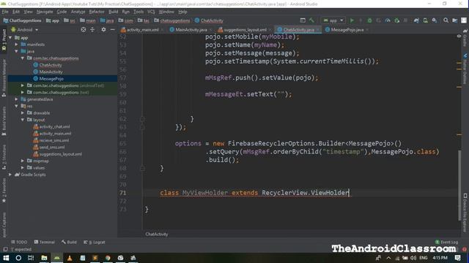Image resolution: width=469 pixels, height=263 pixels.
Task: Open the Android view dropdown
Action: click(24, 30)
